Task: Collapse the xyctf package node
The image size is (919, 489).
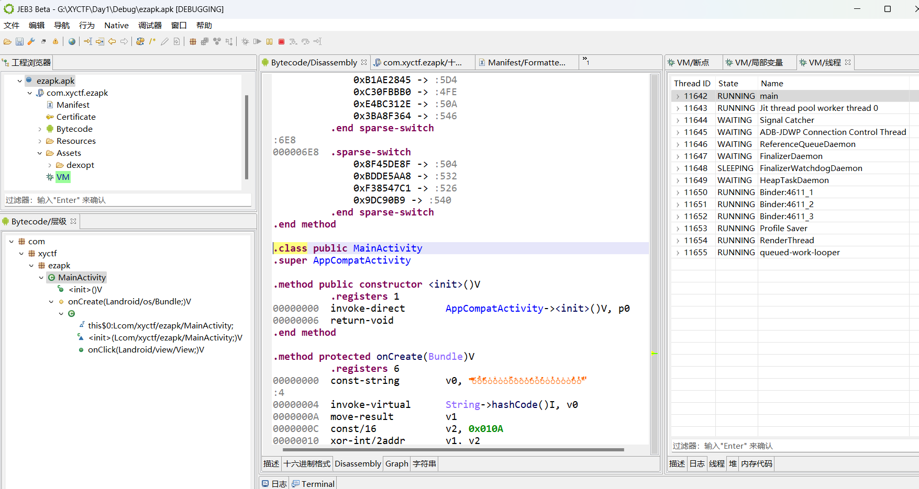Action: click(x=21, y=254)
